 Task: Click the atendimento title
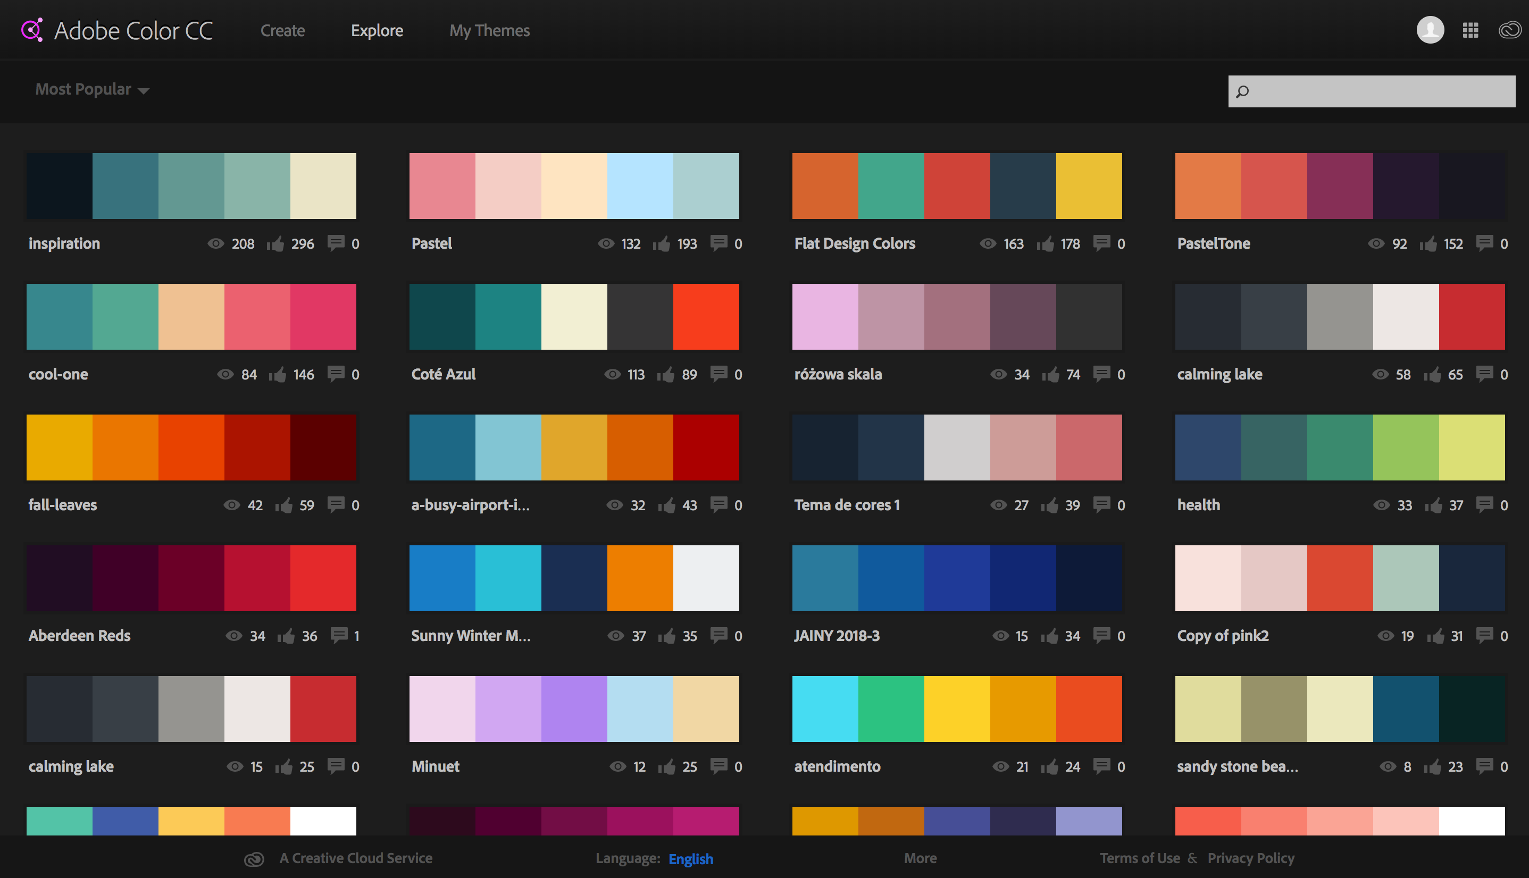coord(837,766)
